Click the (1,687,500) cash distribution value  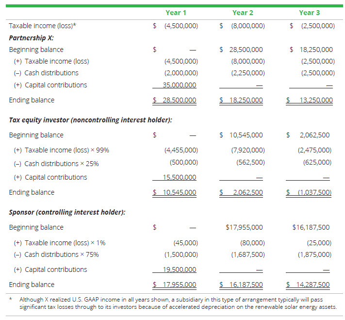coord(248,254)
